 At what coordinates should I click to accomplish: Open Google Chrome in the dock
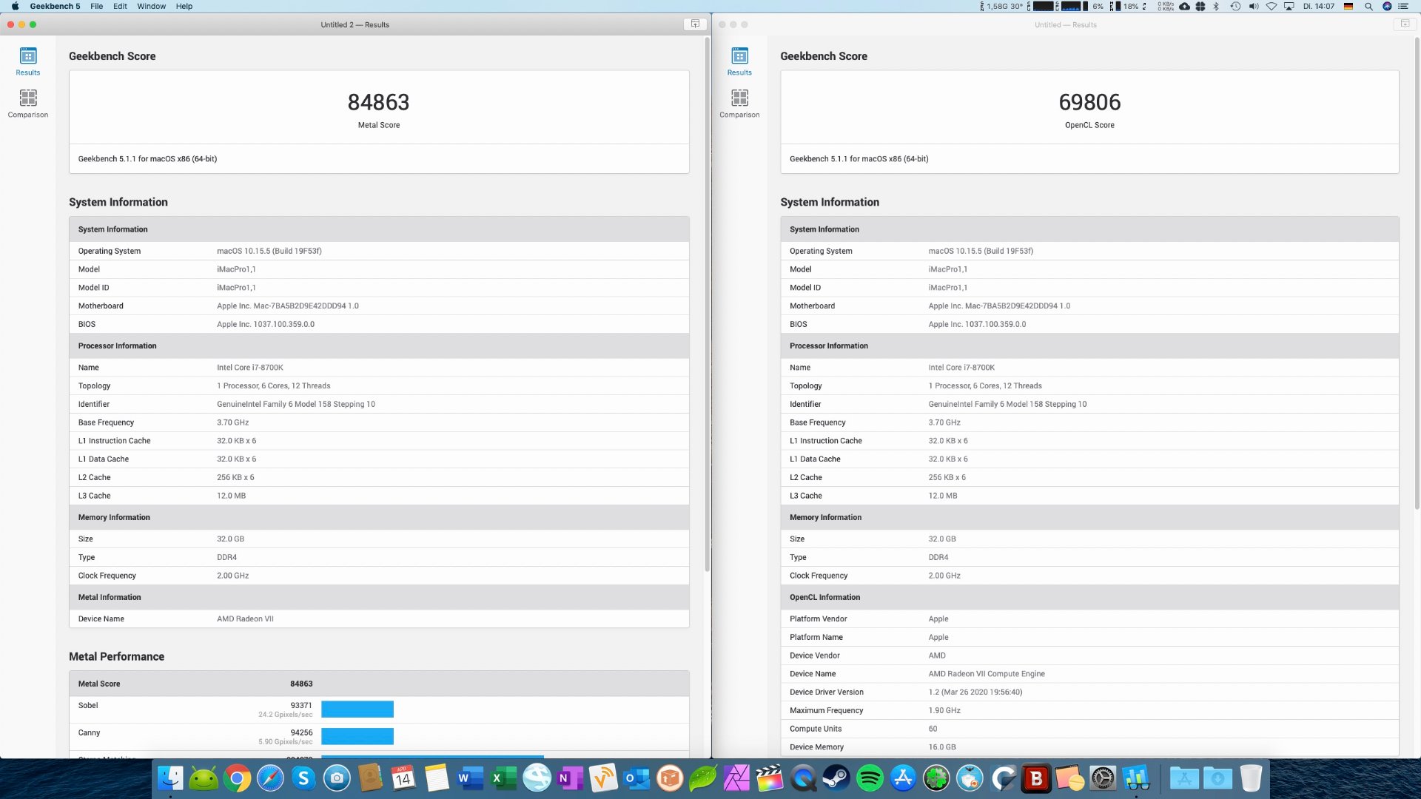click(237, 778)
